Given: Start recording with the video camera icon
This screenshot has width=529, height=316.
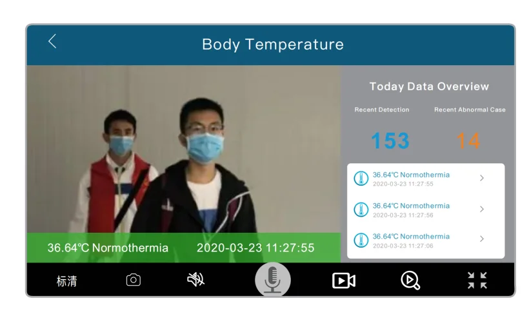Looking at the screenshot, I should [343, 281].
